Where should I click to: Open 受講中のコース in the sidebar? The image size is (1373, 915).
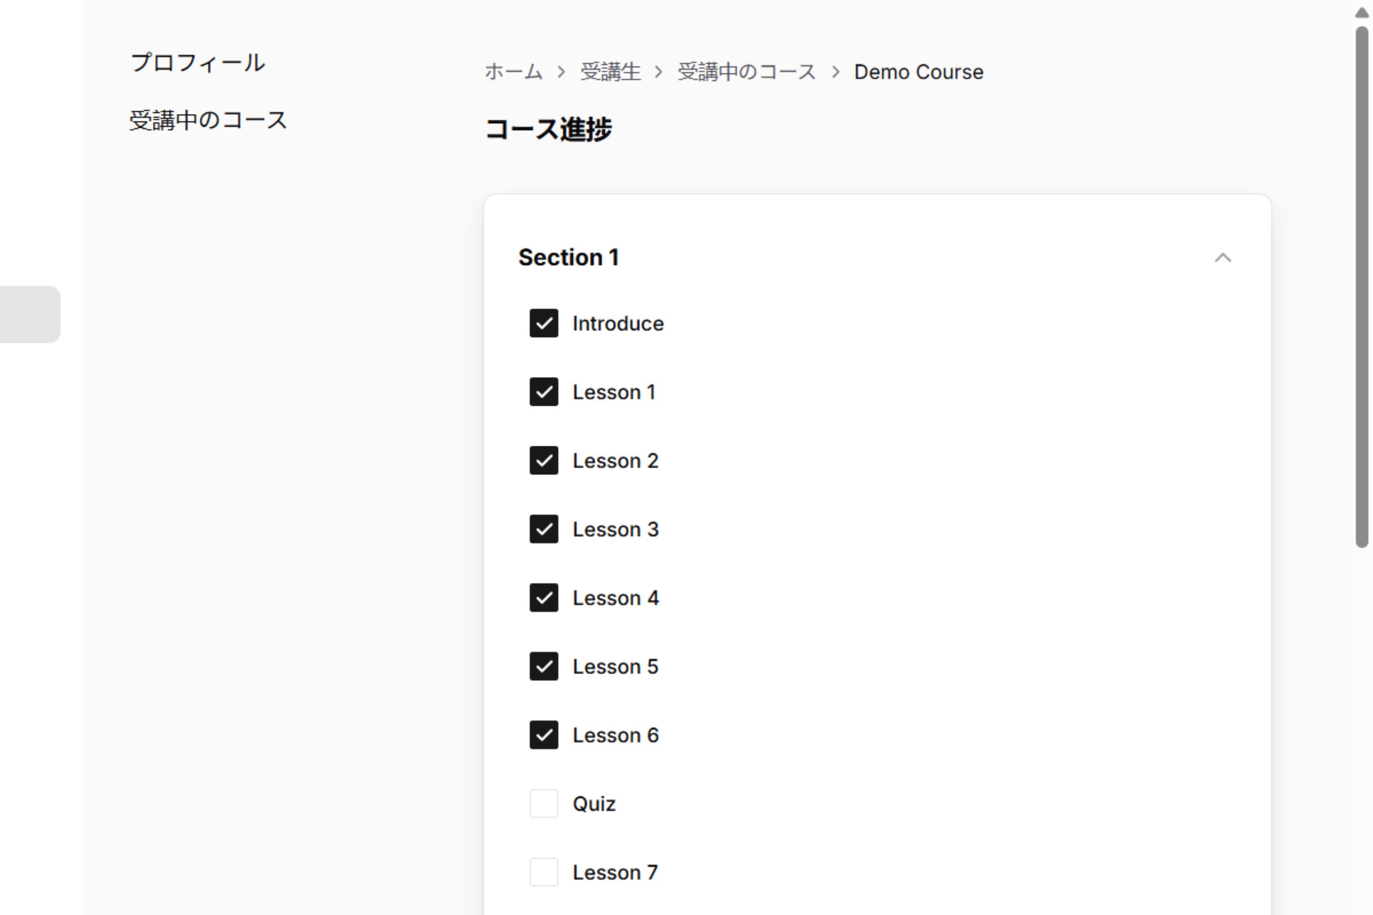click(x=207, y=119)
